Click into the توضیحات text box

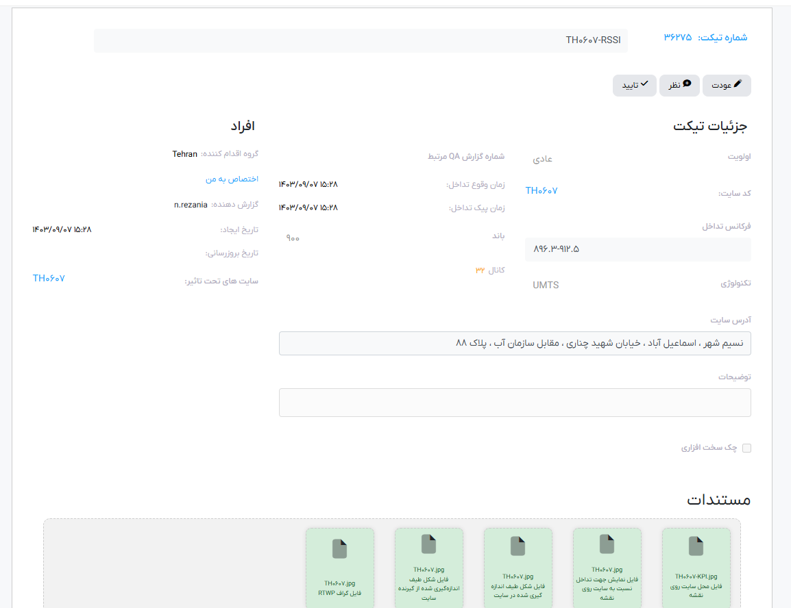click(x=514, y=403)
